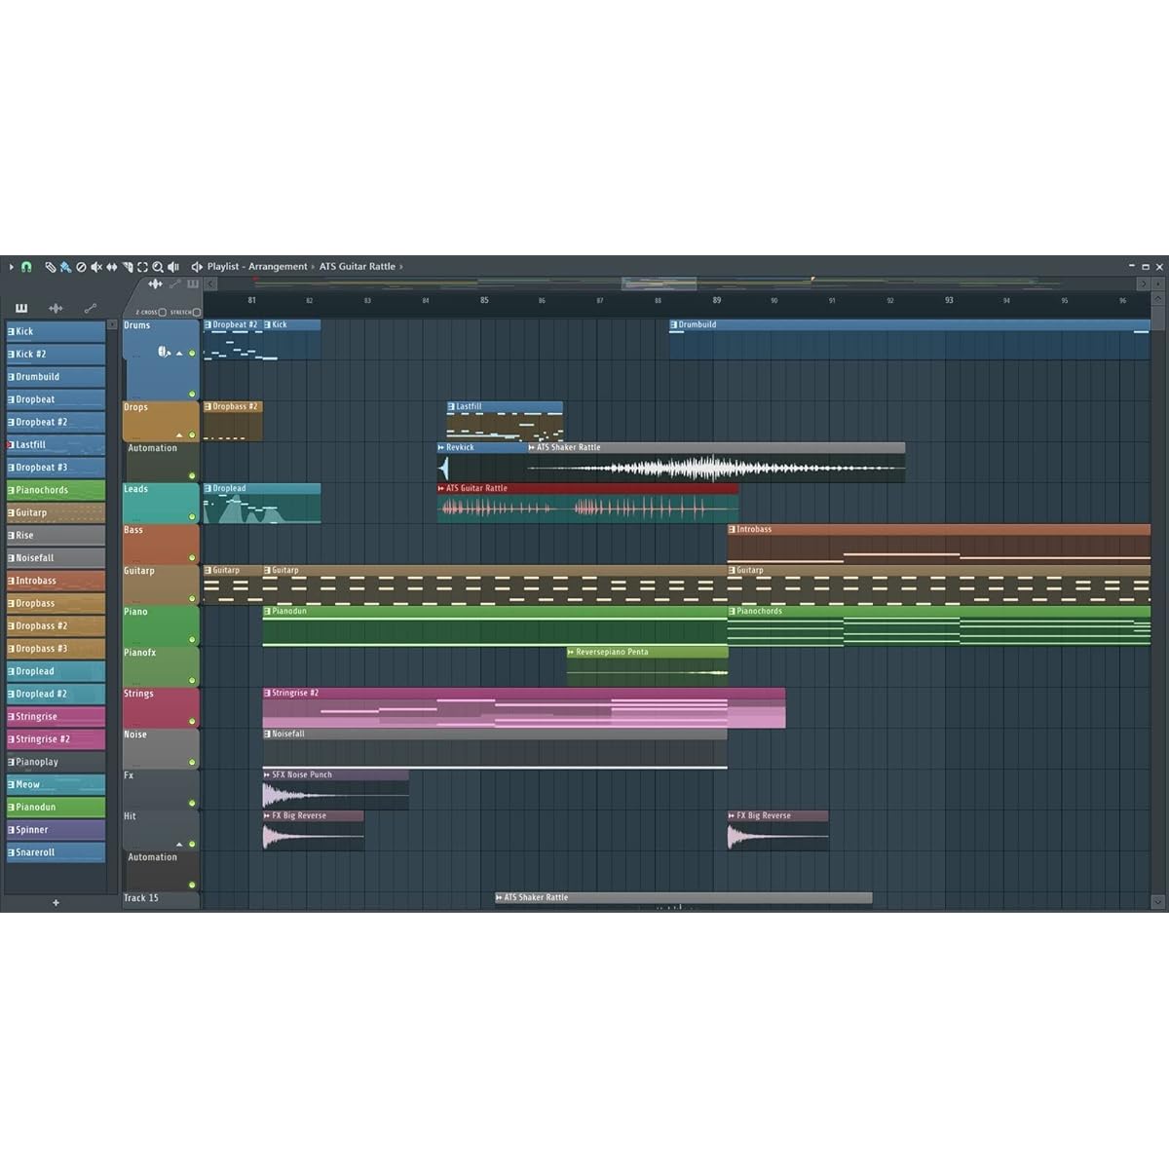Click automation icon above STRETCH

pyautogui.click(x=175, y=284)
